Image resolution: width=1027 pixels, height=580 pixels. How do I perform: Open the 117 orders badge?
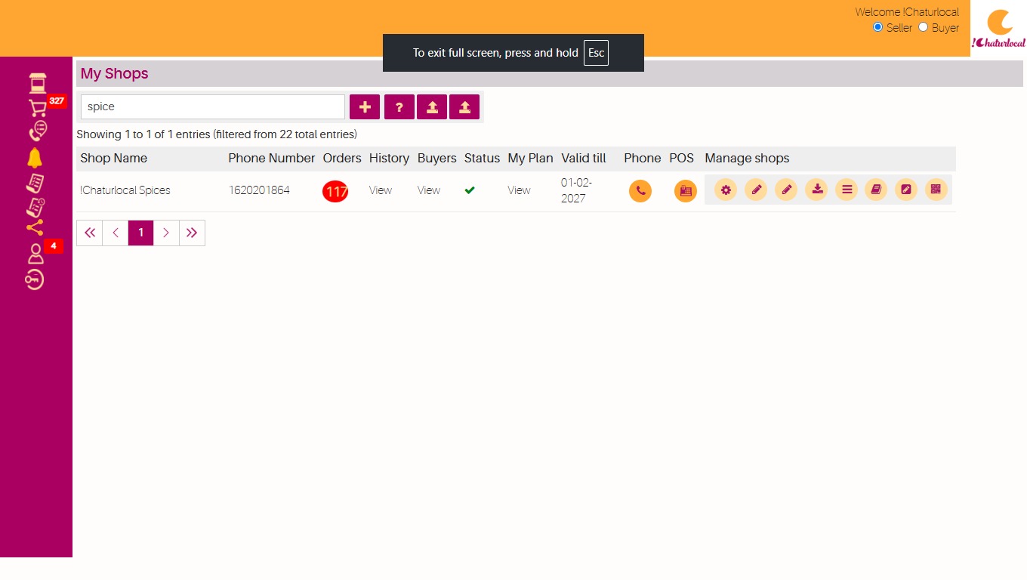click(335, 192)
